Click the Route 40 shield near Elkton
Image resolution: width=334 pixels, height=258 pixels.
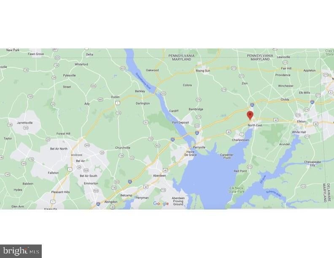point(316,124)
